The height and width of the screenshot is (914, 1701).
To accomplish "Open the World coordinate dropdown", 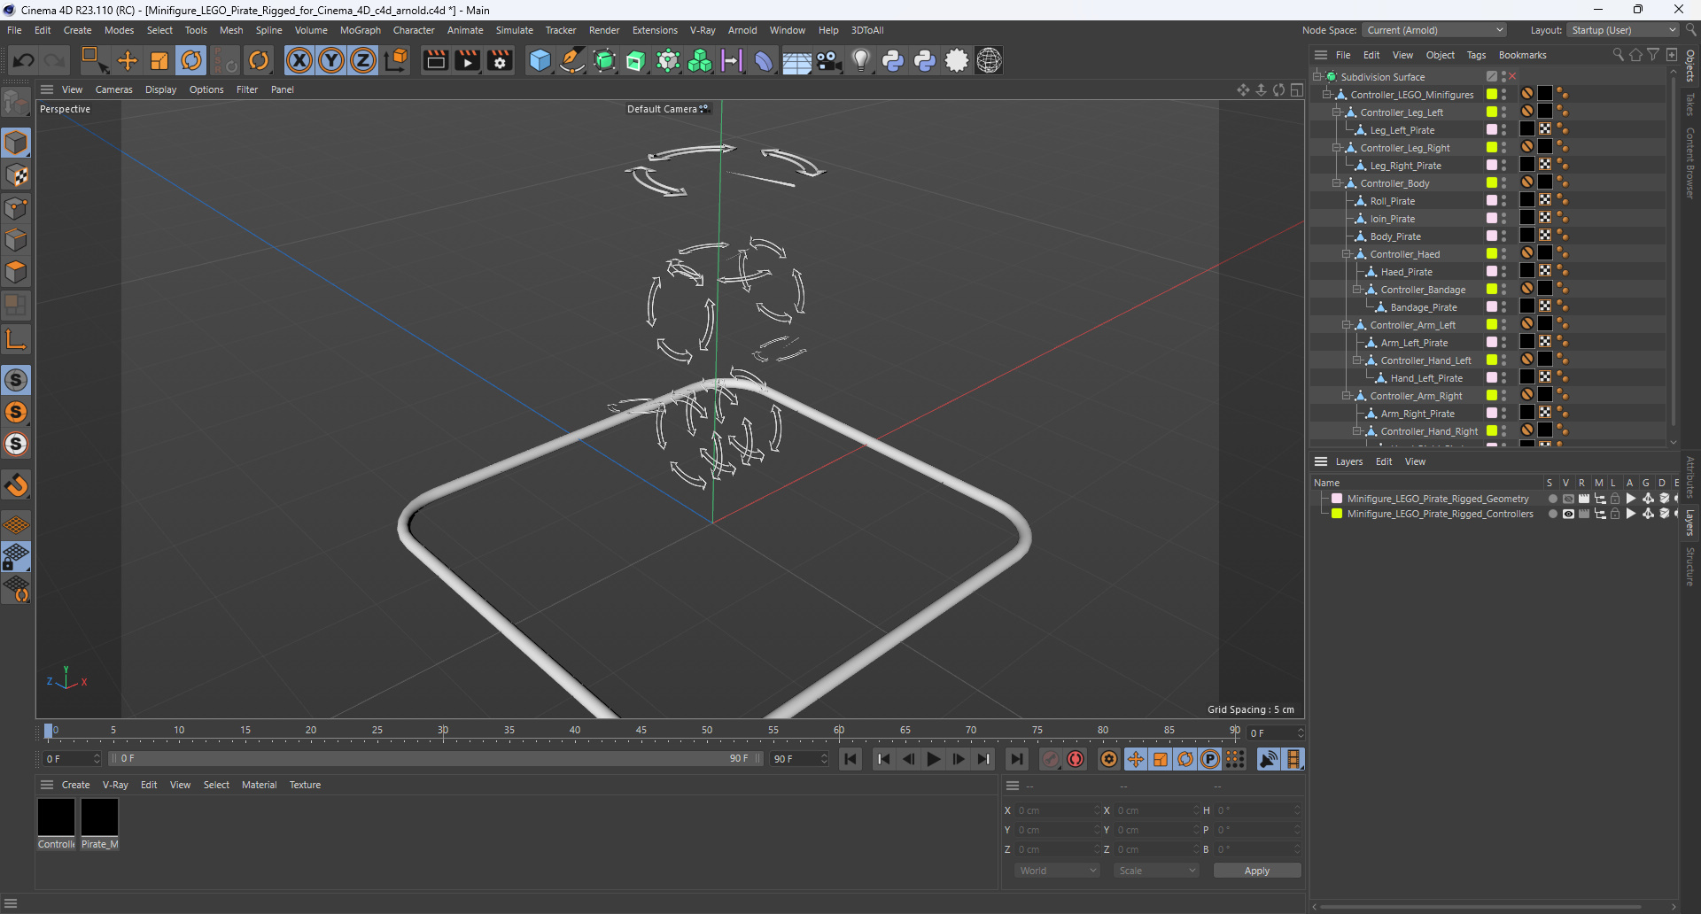I will [1057, 871].
